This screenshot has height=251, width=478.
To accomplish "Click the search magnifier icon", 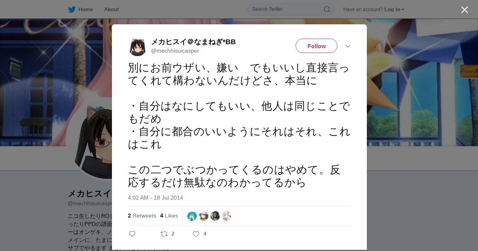I will [327, 9].
